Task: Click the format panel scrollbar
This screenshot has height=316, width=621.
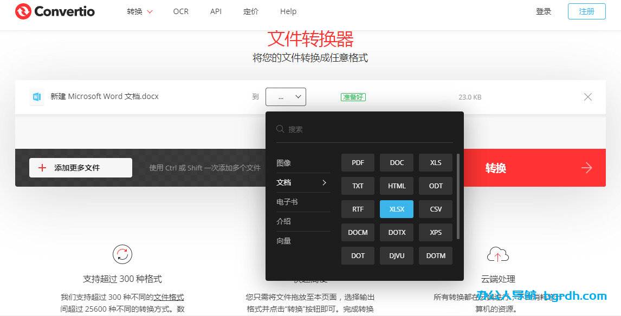Action: coord(458,189)
